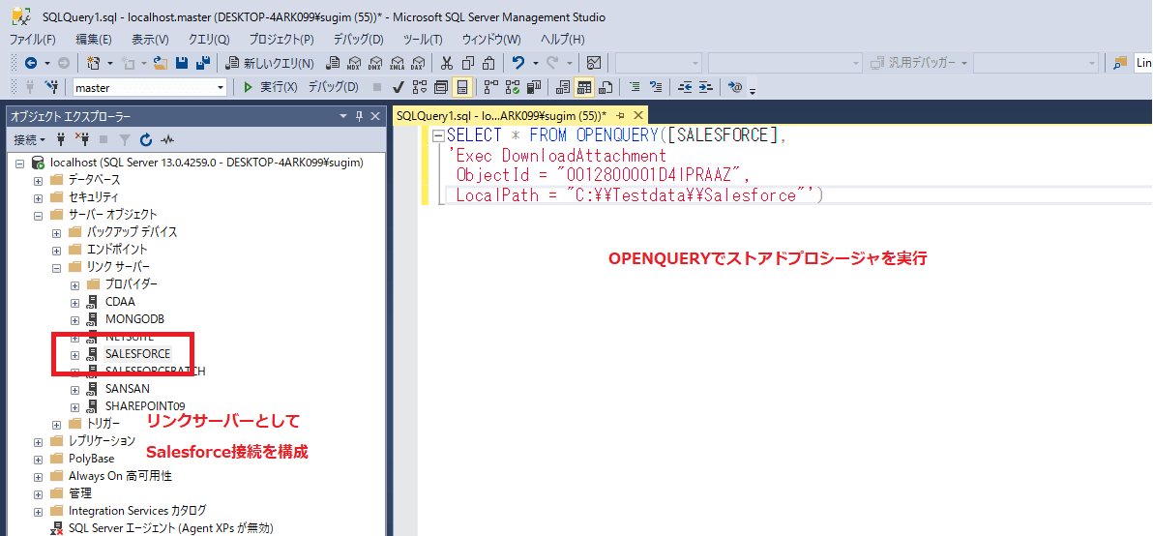The height and width of the screenshot is (536, 1153).
Task: Display estimated execution plan icon
Action: [x=419, y=87]
